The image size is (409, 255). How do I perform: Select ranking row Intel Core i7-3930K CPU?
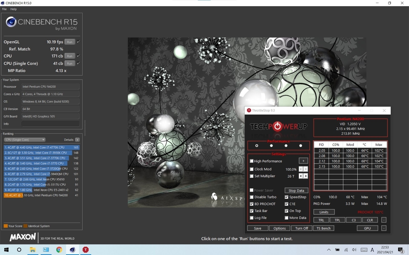pyautogui.click(x=42, y=153)
